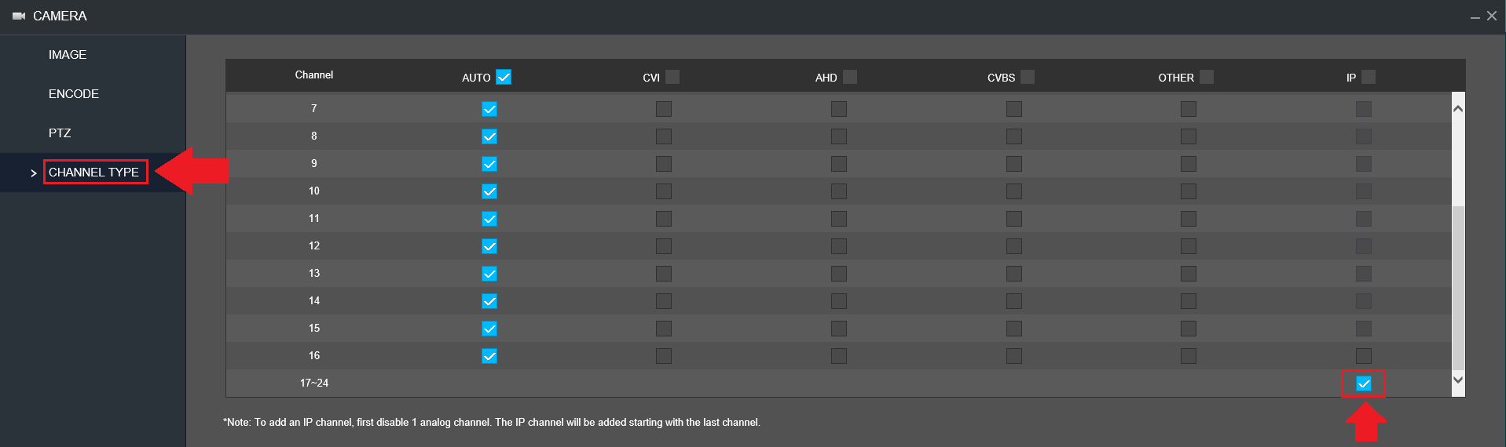Select Channel Type in the sidebar

[94, 173]
